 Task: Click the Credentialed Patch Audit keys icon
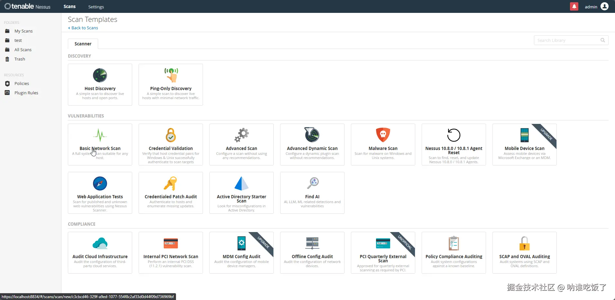[170, 183]
